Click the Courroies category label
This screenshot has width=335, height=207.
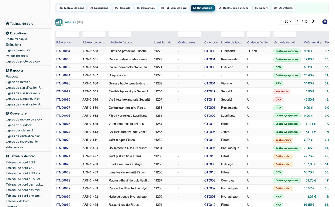tap(228, 181)
